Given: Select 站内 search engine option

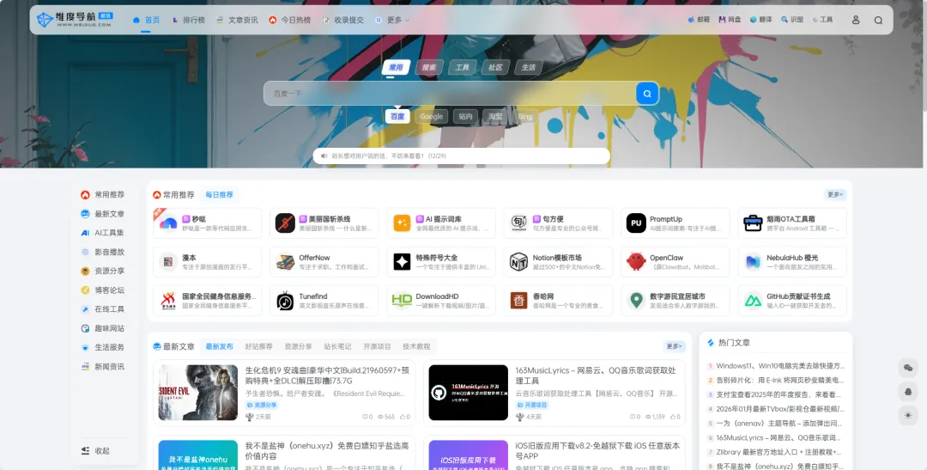Looking at the screenshot, I should (465, 117).
